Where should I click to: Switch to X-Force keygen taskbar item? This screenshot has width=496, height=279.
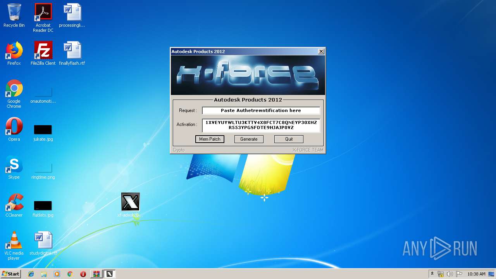click(110, 274)
